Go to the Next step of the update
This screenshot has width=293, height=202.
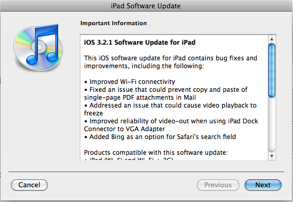coord(263,185)
